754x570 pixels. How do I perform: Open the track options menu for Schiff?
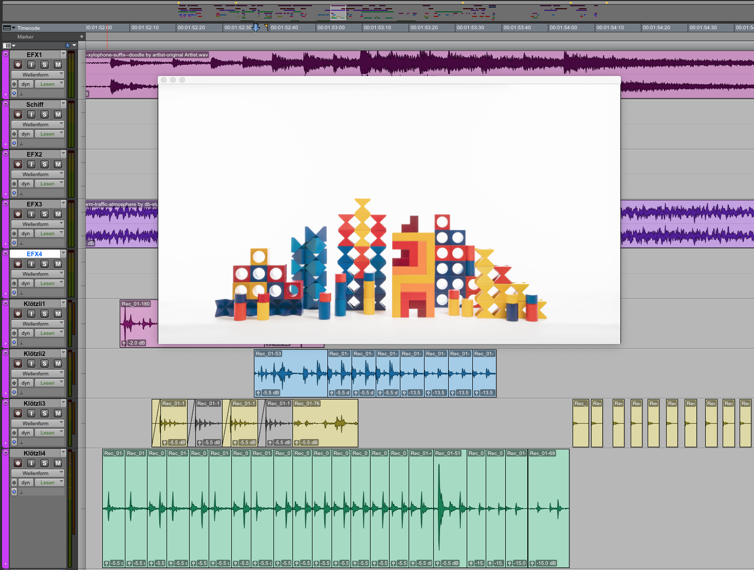point(63,104)
